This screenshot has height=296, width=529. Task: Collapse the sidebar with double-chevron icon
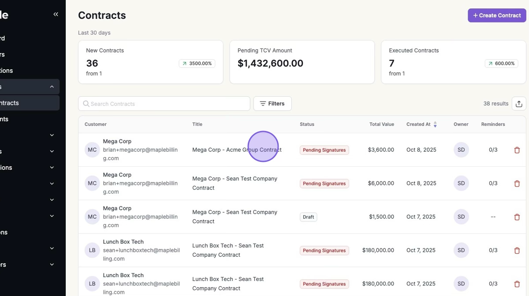point(56,15)
